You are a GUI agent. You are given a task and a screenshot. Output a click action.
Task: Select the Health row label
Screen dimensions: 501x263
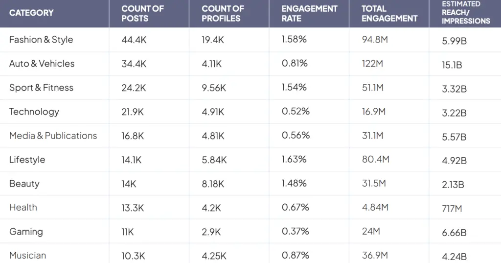(23, 208)
